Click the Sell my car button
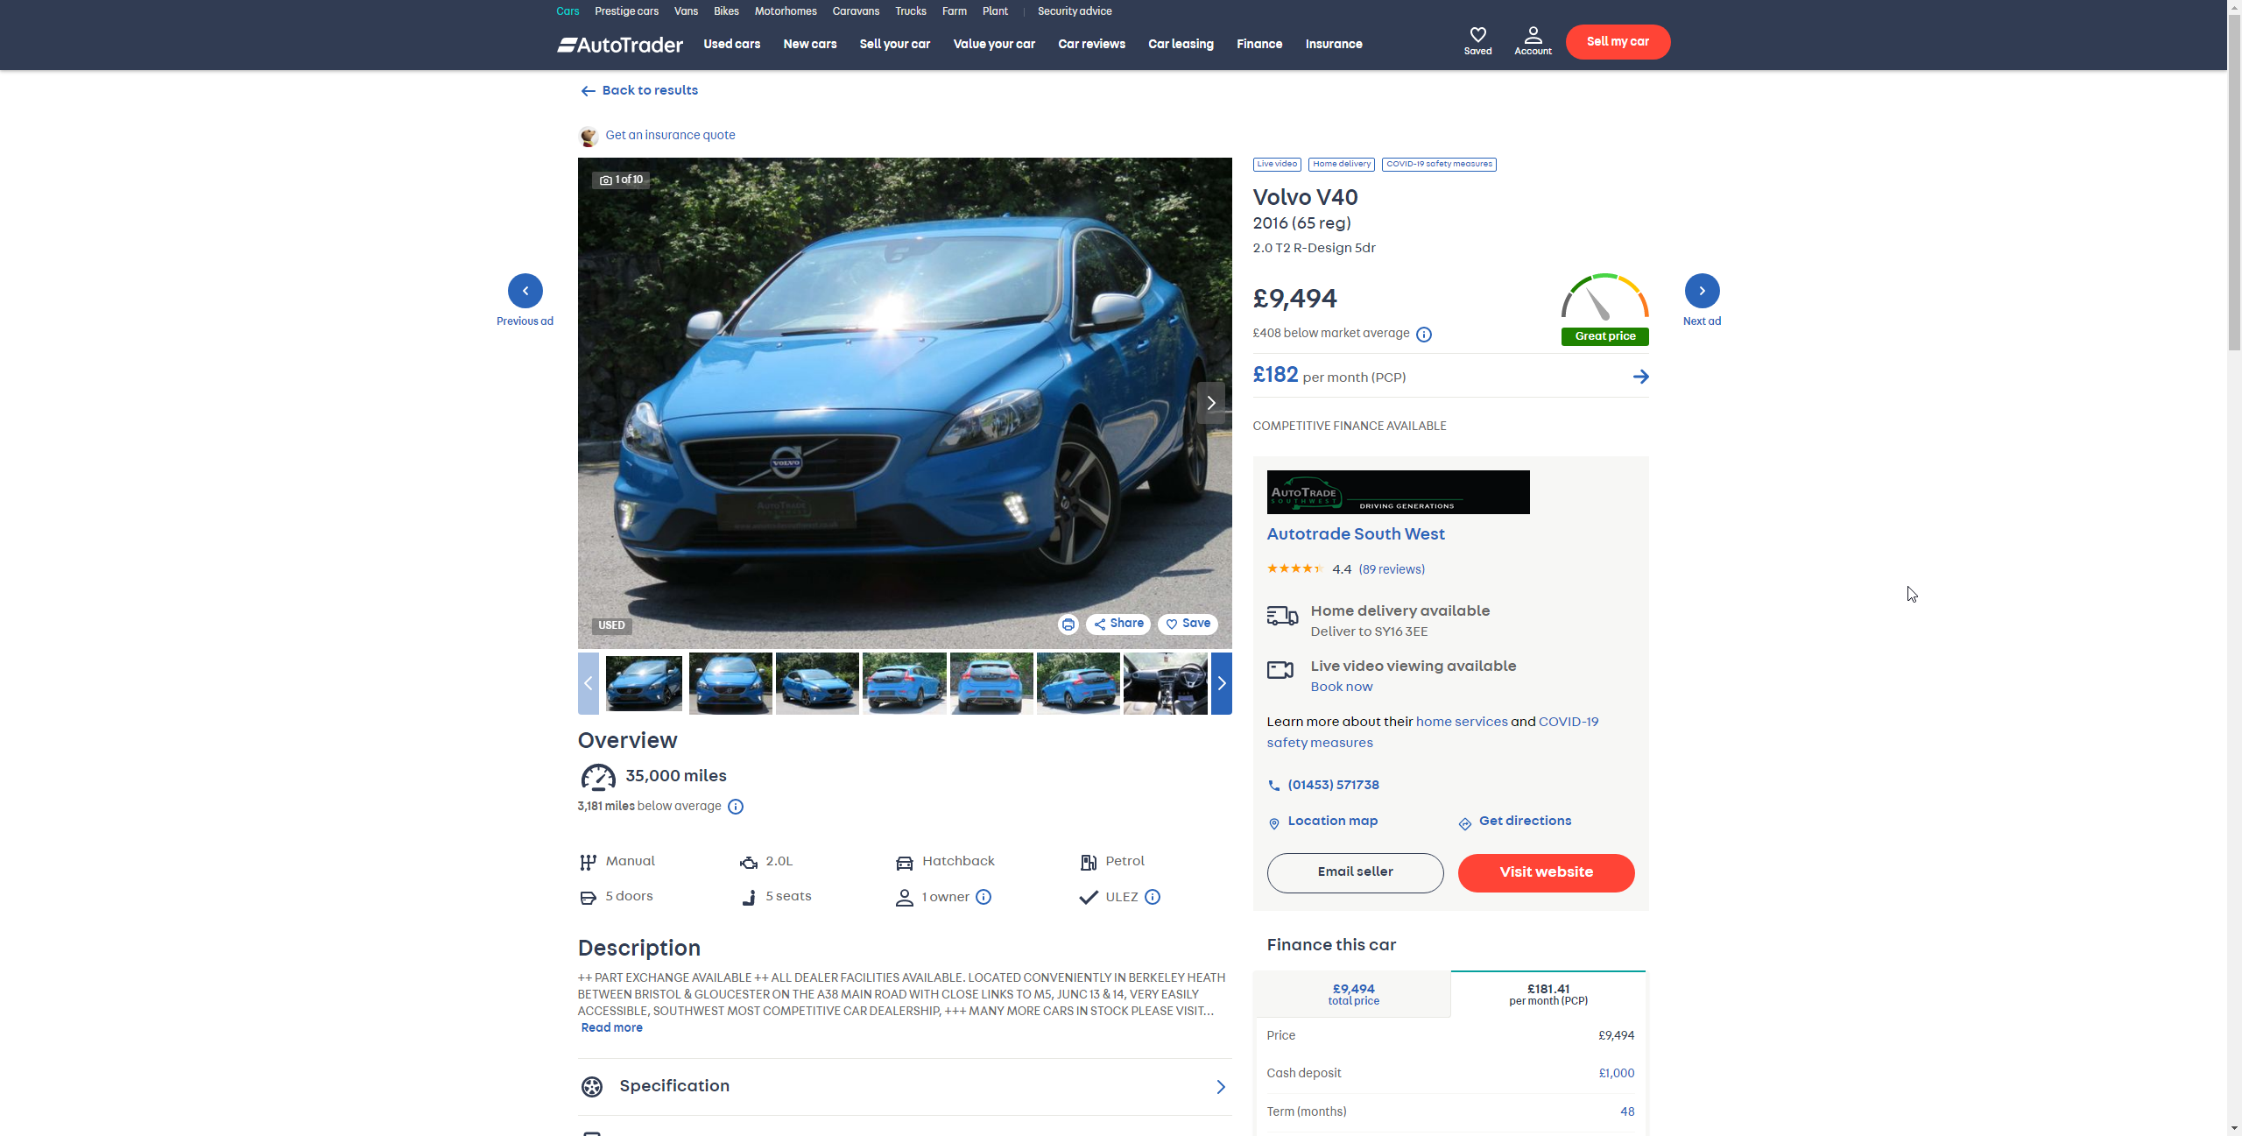The height and width of the screenshot is (1136, 2242). coord(1618,42)
